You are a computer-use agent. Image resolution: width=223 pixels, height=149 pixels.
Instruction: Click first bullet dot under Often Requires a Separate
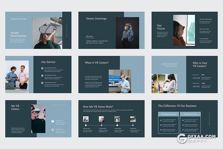[x=161, y=120]
